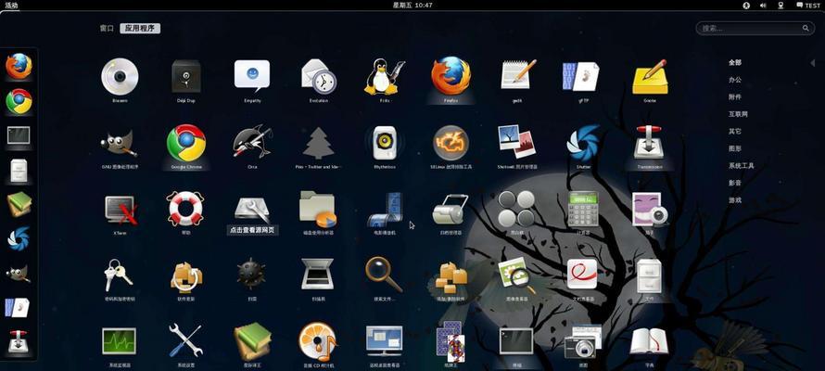Open the Calculator app
825x371 pixels.
click(x=583, y=209)
